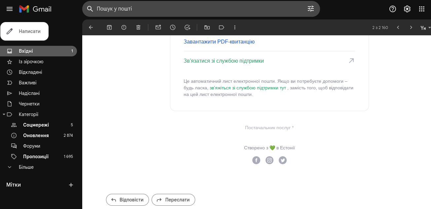Mark the email as unread

(158, 27)
